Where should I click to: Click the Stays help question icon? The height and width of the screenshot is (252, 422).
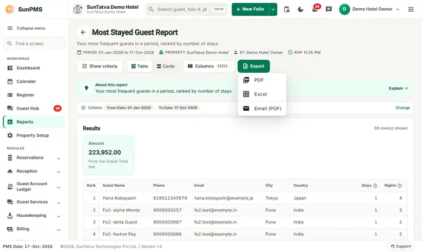375,186
